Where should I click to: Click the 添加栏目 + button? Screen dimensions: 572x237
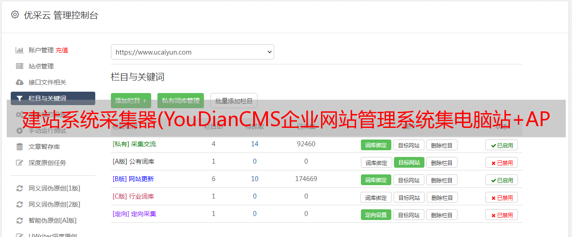tap(131, 101)
